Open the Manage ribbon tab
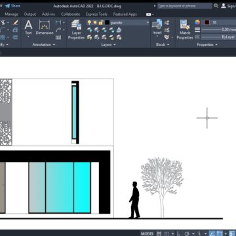This screenshot has height=236, width=236. 11,14
